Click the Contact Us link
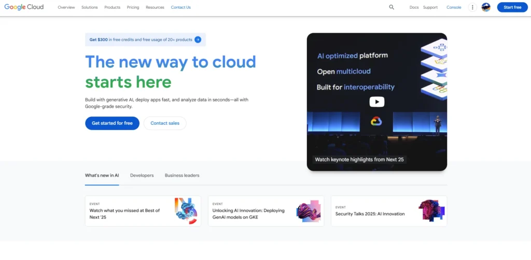The image size is (531, 260). tap(181, 7)
